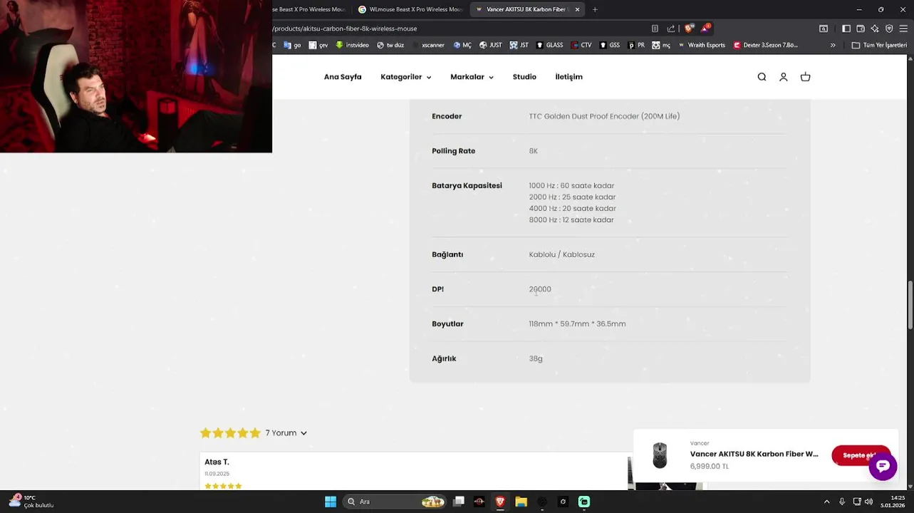Open the account profile icon in header
Viewport: 914px width, 513px height.
(784, 77)
